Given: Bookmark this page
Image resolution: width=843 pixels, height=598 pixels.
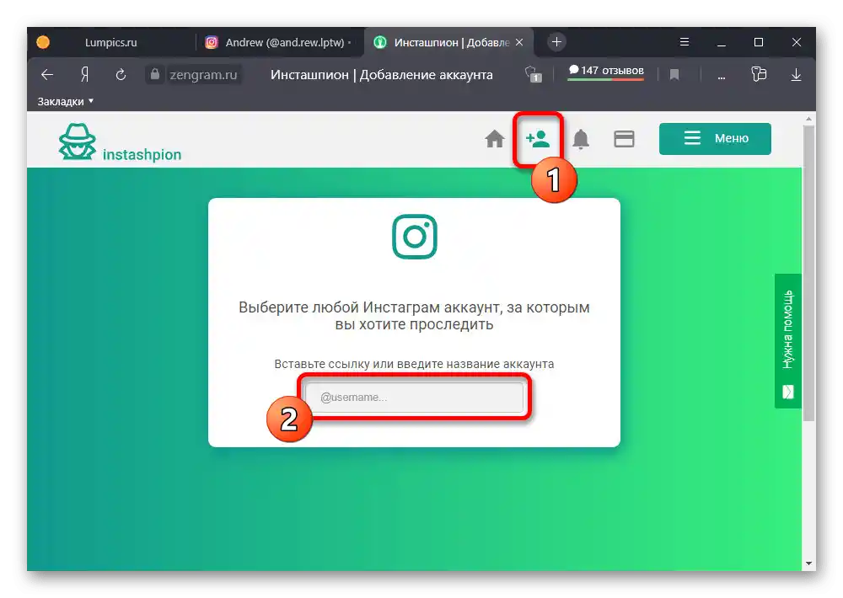Looking at the screenshot, I should tap(674, 74).
